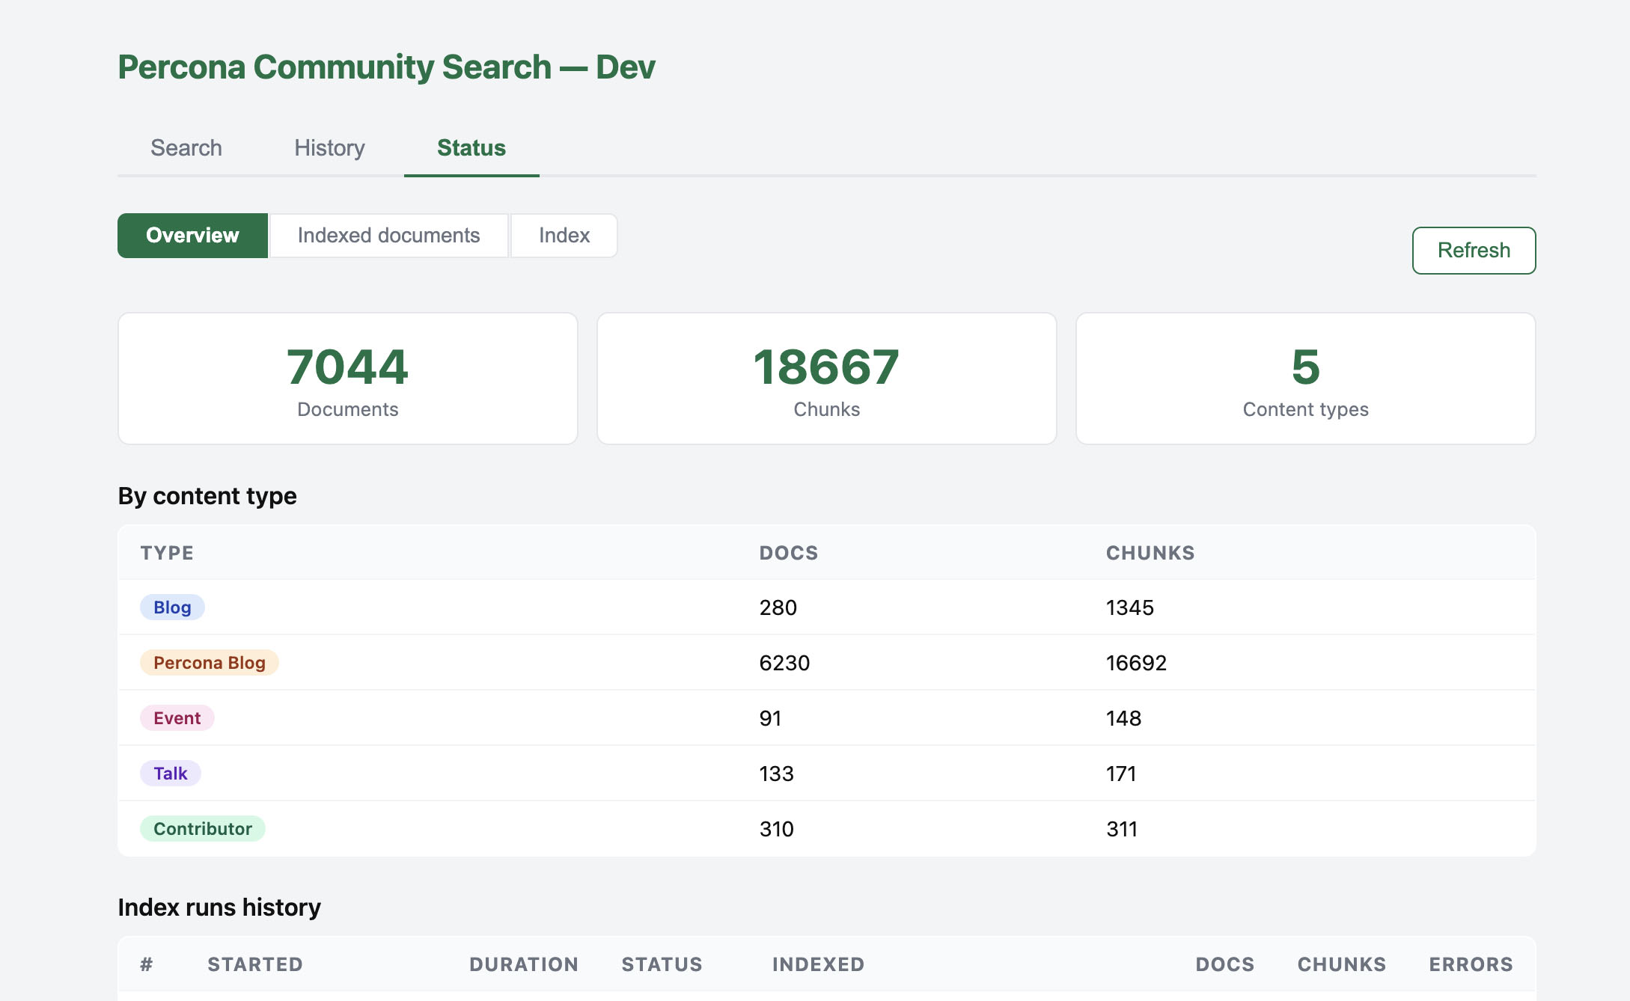This screenshot has height=1001, width=1630.
Task: Click the Contributor type badge
Action: tap(203, 829)
